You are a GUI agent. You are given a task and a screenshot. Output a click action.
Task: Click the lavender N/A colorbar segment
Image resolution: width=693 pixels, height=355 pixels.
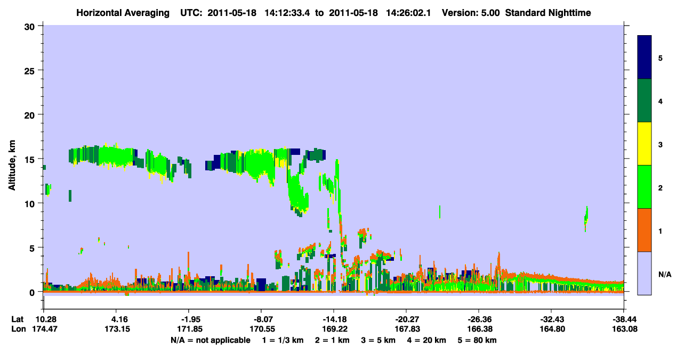pyautogui.click(x=645, y=273)
